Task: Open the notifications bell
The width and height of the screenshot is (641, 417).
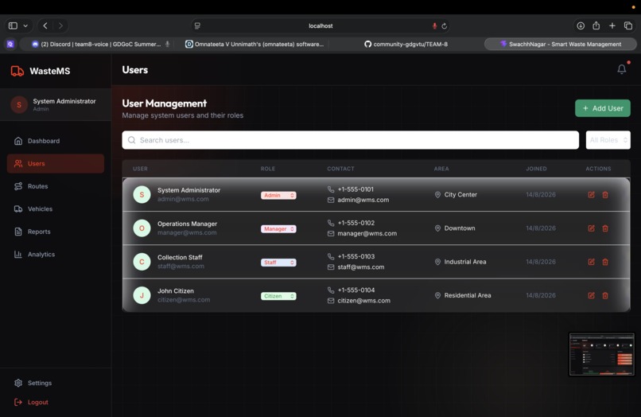Action: [621, 69]
